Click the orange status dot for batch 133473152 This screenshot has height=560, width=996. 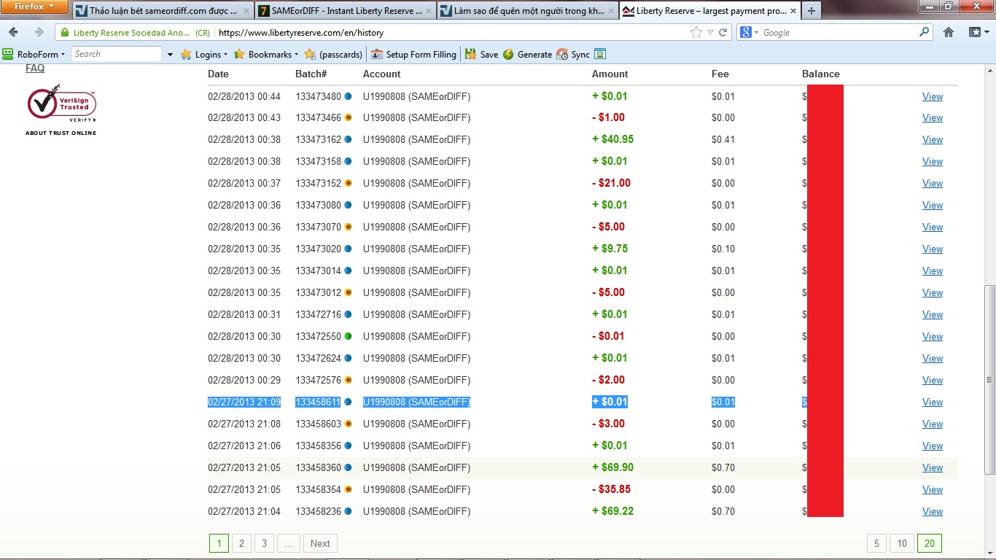[x=348, y=183]
